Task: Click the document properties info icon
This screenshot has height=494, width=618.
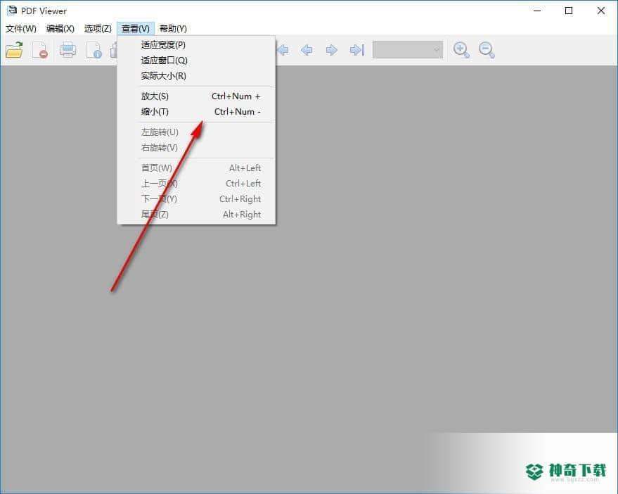Action: tap(94, 50)
